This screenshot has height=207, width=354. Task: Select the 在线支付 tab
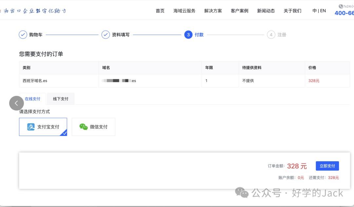click(x=32, y=99)
